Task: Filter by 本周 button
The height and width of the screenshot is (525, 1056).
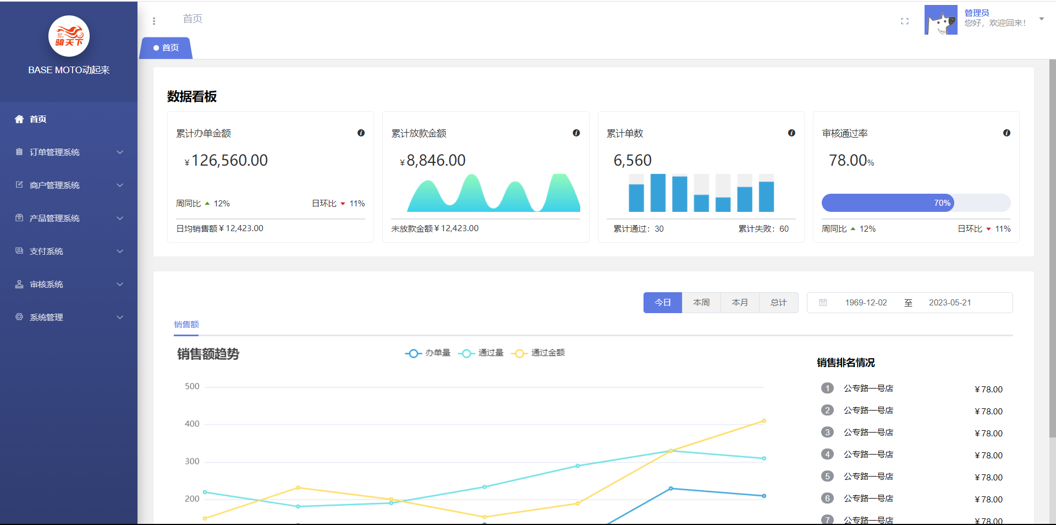Action: click(701, 303)
